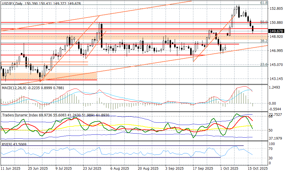Click the 143.145 price axis label
This screenshot has width=286, height=172.
point(276,79)
